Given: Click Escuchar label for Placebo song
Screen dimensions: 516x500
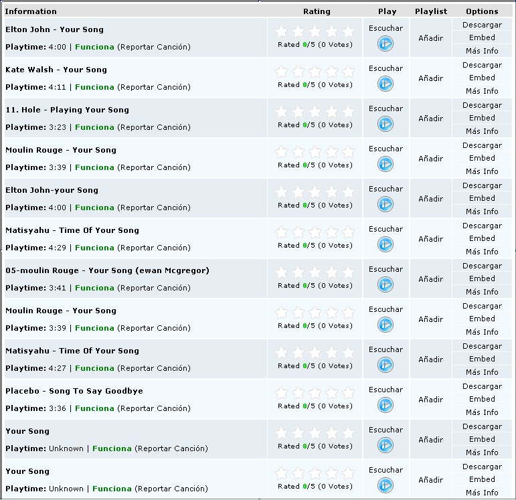Looking at the screenshot, I should [385, 390].
